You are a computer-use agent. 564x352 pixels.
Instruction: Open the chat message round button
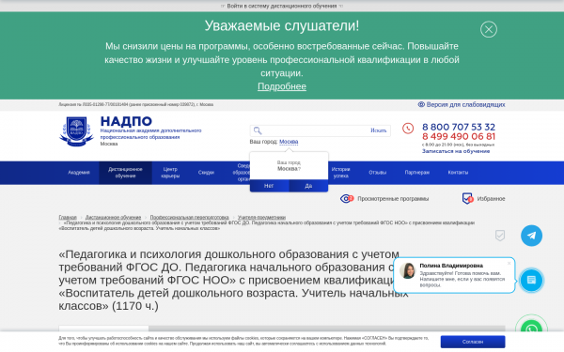pos(531,280)
